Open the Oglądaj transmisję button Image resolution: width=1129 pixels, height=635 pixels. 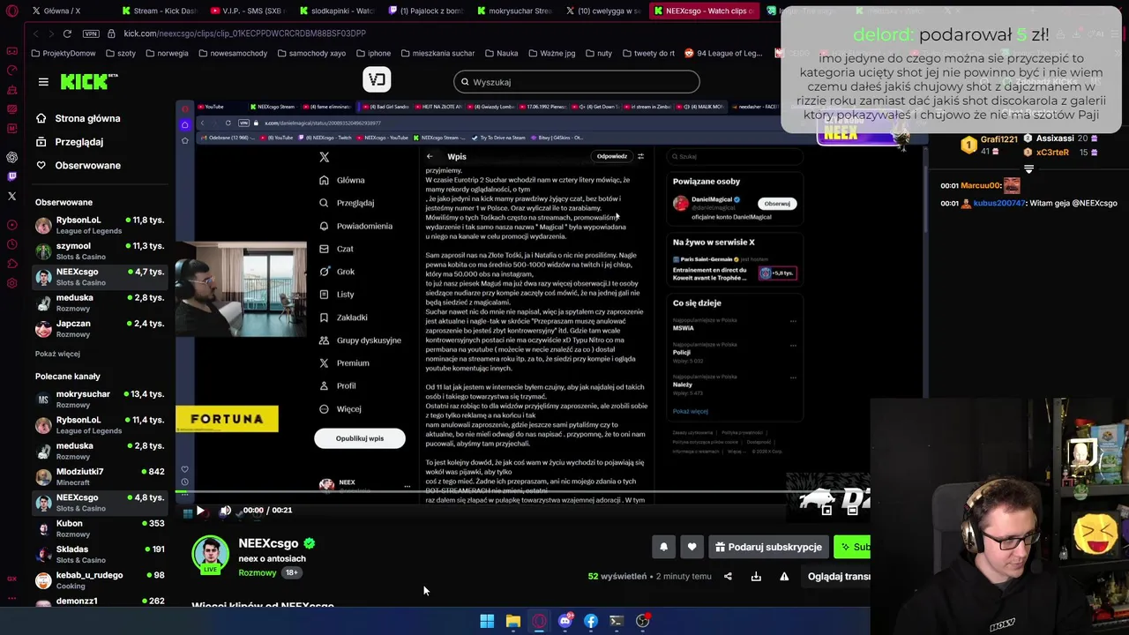tap(834, 577)
